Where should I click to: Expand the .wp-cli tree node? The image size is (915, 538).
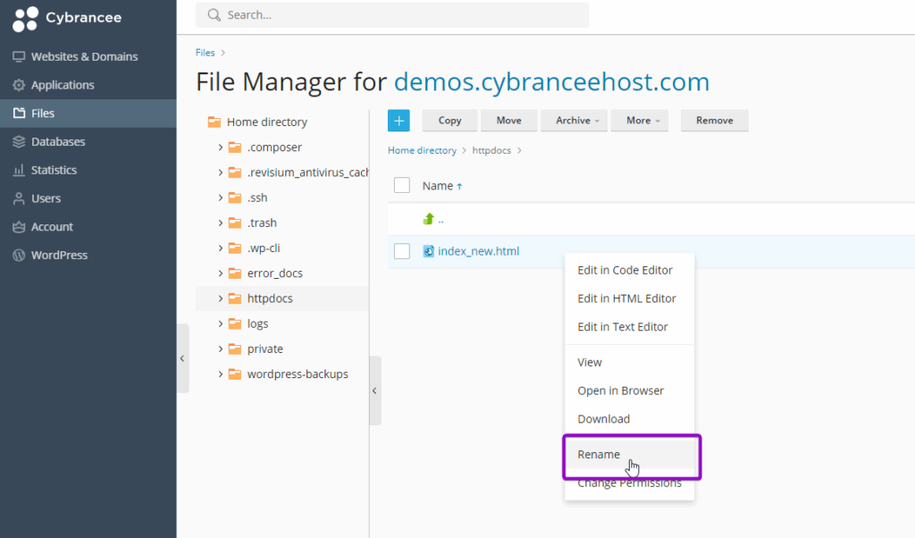tap(220, 248)
